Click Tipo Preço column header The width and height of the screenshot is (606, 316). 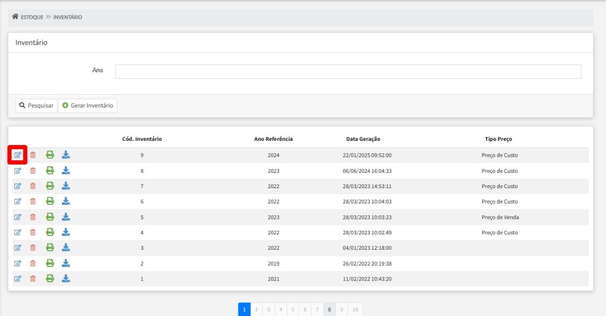click(498, 139)
